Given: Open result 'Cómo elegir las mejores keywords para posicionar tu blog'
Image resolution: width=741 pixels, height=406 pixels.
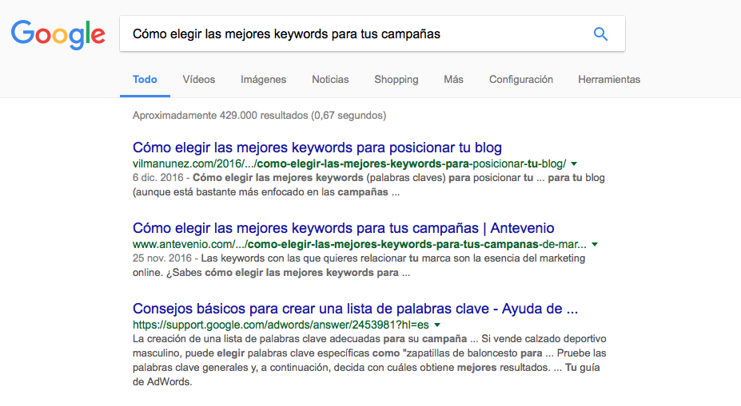Looking at the screenshot, I should click(x=317, y=148).
